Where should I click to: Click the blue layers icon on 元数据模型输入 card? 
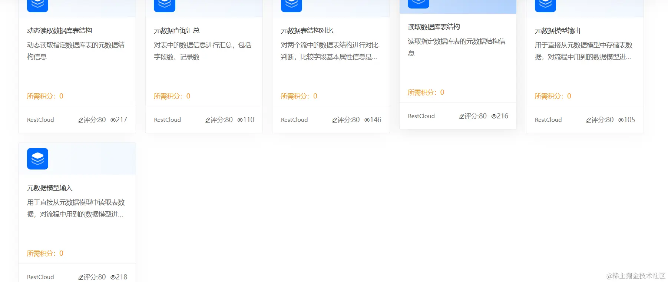click(x=37, y=159)
